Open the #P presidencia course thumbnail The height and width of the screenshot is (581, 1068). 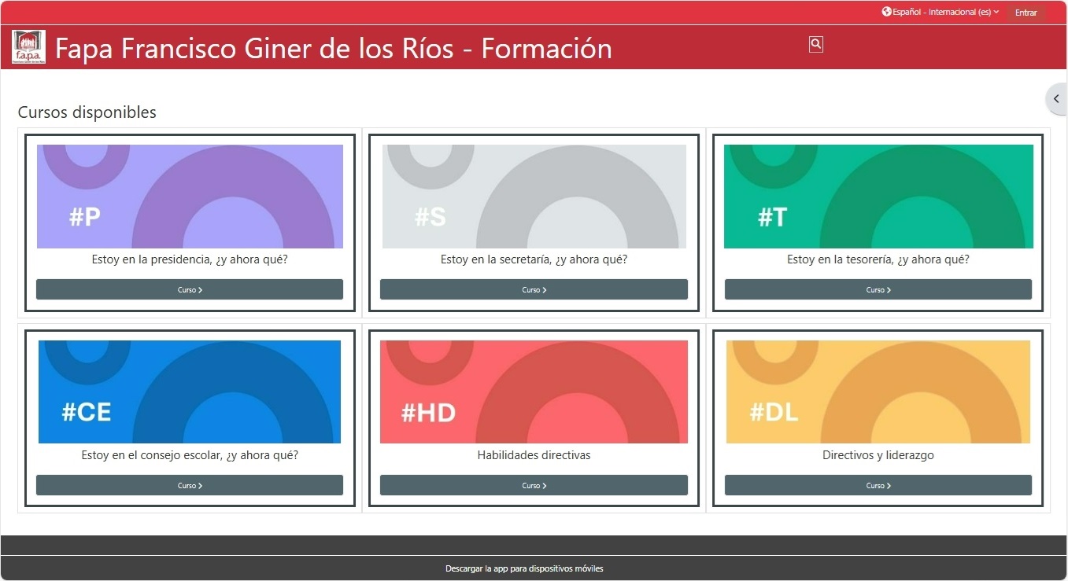pos(190,197)
